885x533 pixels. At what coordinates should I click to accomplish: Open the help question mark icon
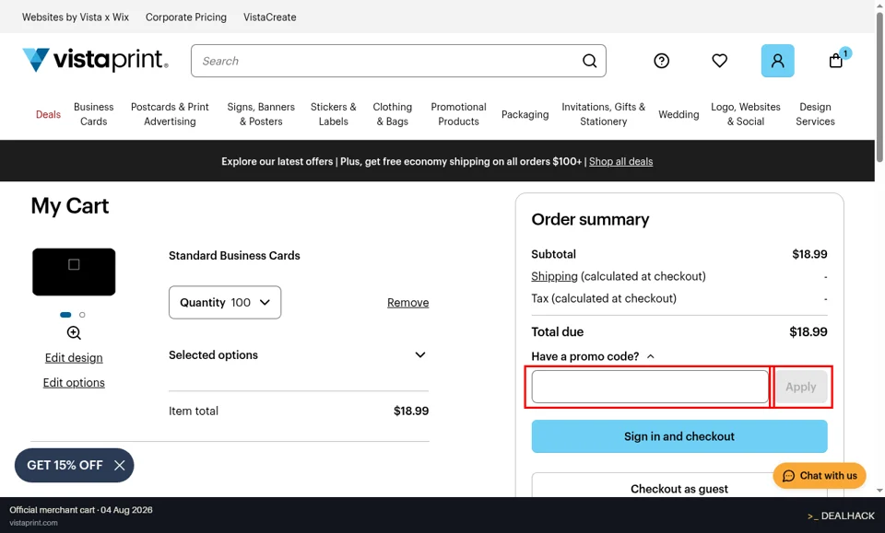coord(662,60)
